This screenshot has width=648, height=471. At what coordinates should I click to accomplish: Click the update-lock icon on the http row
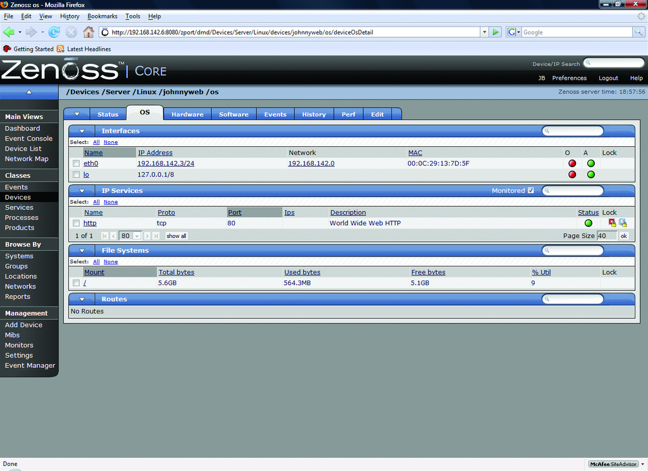pos(623,223)
